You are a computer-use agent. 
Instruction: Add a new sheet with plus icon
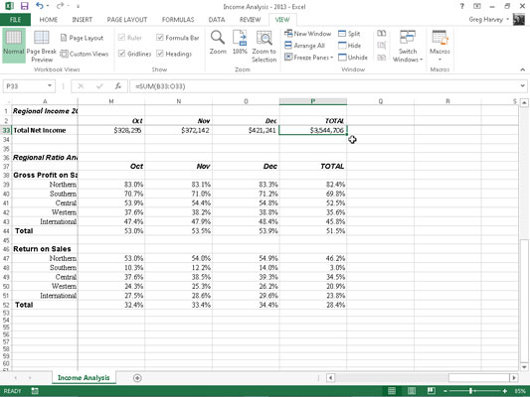point(137,378)
